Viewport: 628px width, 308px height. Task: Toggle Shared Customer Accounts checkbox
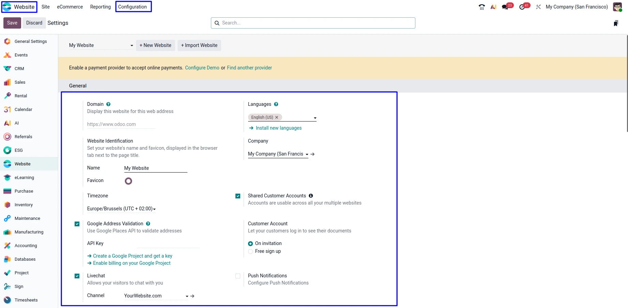[238, 196]
